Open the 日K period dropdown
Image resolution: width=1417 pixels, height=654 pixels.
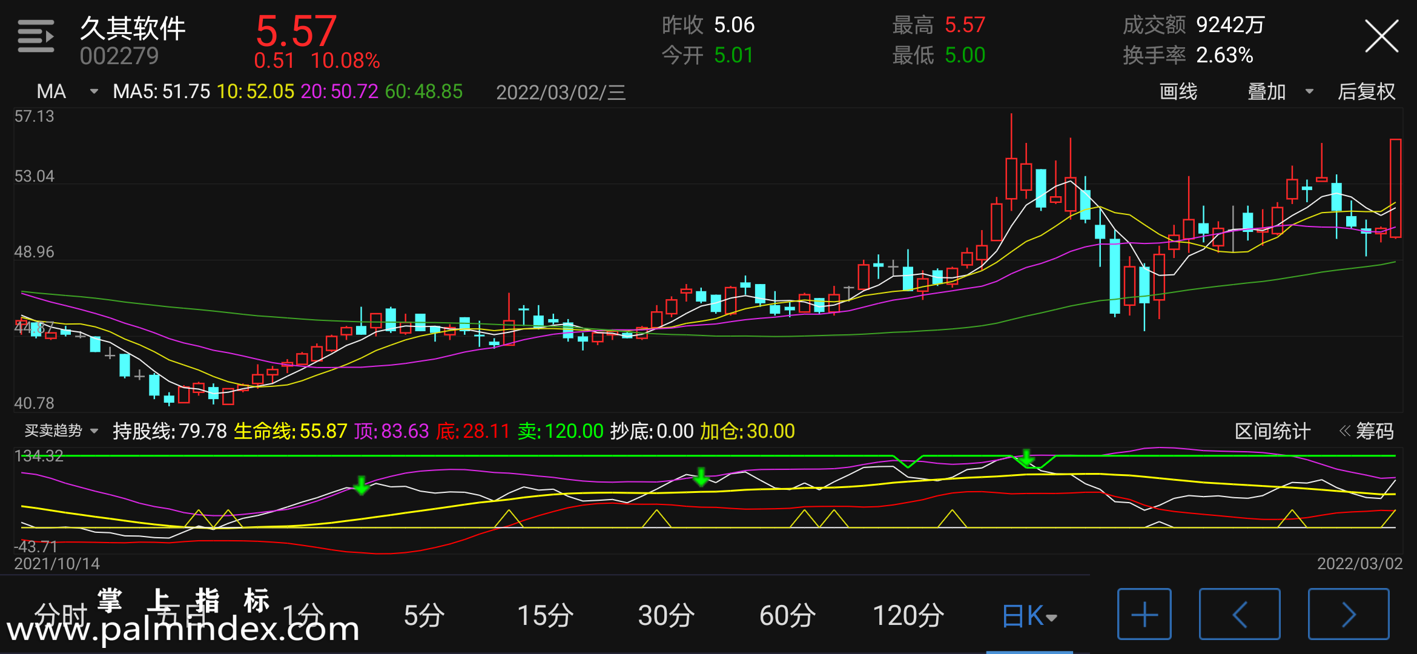1029,616
